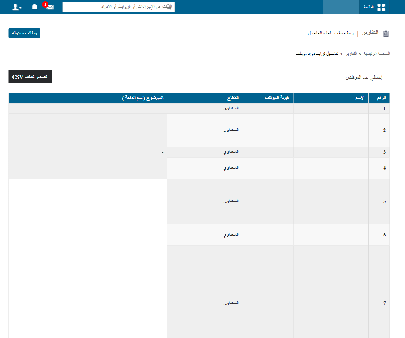
Task: Click the highlighted block beside القائمة
Action: (x=341, y=7)
